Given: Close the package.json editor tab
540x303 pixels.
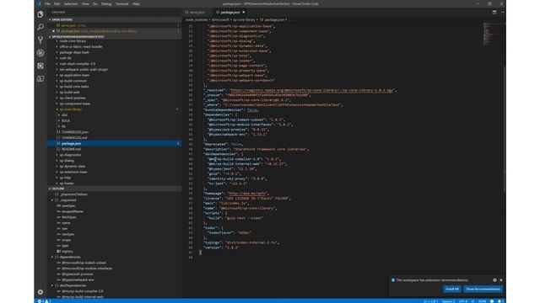Looking at the screenshot, I should [244, 12].
